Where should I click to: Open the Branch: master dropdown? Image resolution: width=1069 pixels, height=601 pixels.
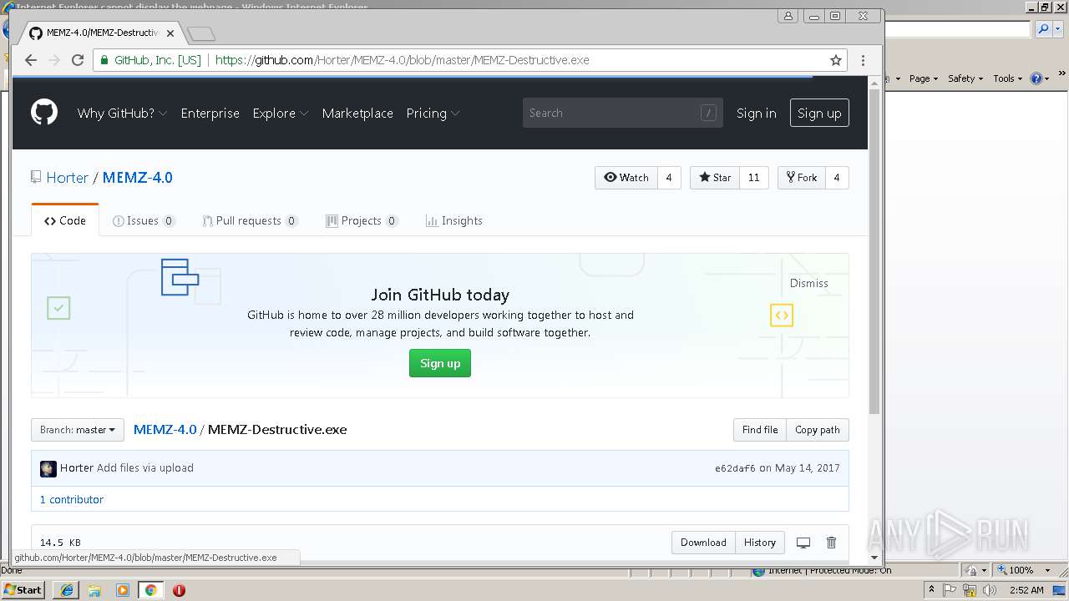coord(78,430)
